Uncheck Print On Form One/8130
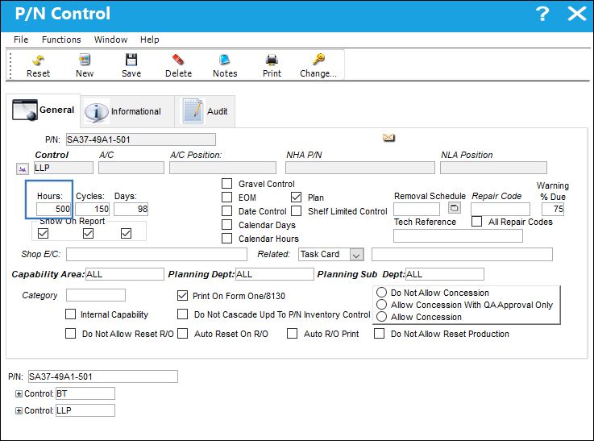The height and width of the screenshot is (441, 594). (183, 296)
